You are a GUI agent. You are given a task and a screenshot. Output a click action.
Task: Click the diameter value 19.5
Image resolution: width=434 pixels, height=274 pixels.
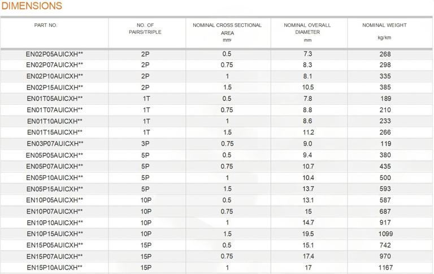308,234
